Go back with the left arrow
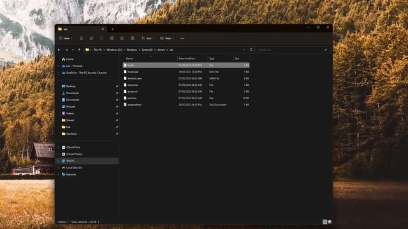Viewport: 408px width, 229px height. (59, 50)
